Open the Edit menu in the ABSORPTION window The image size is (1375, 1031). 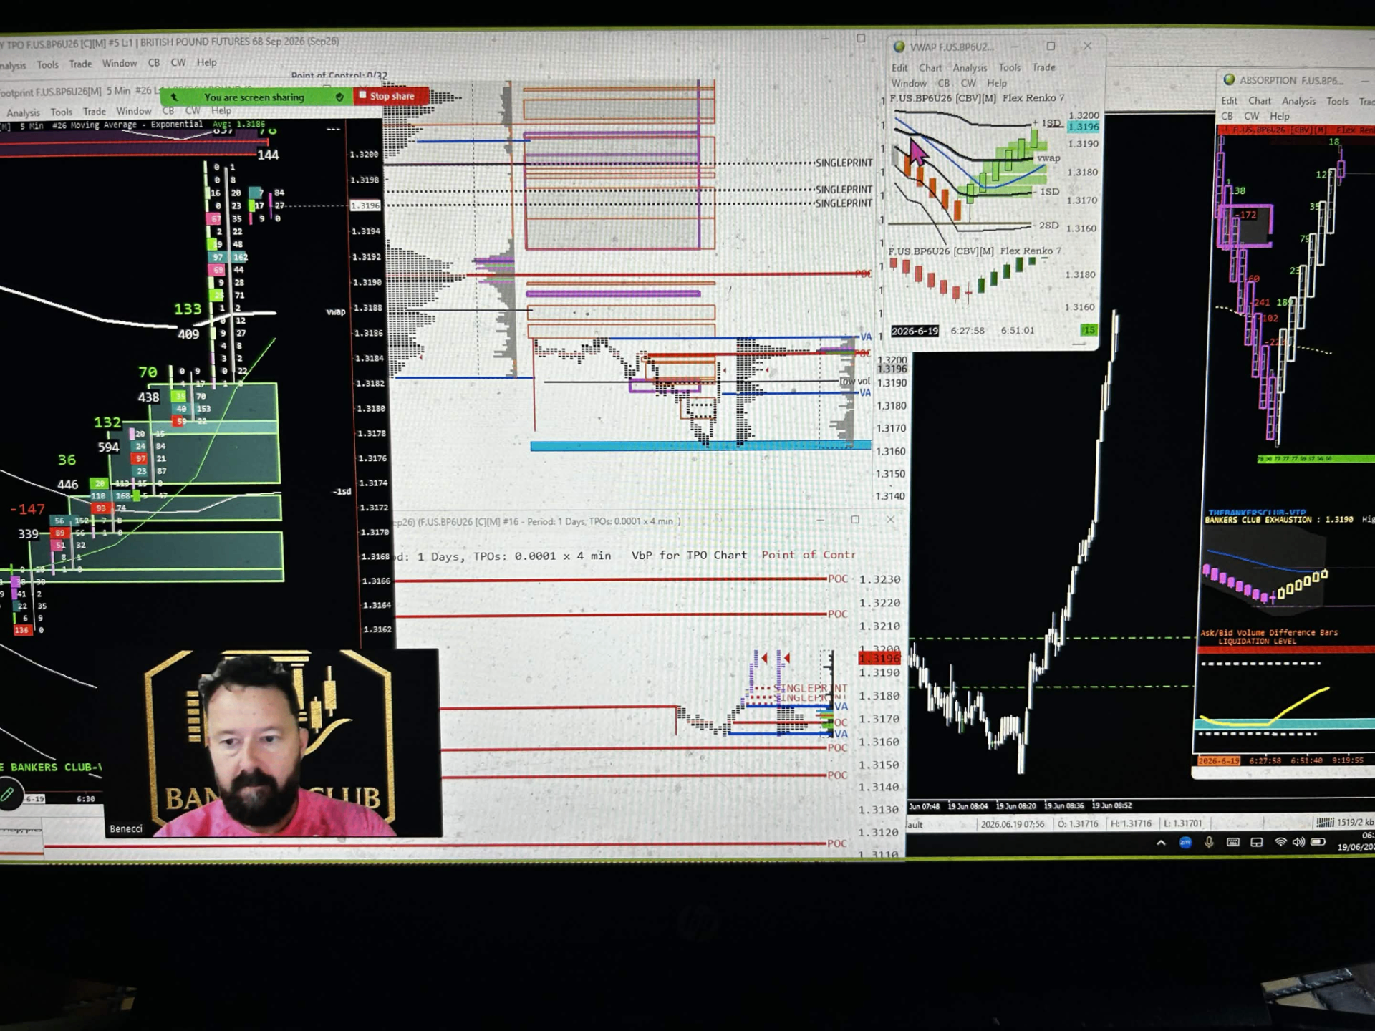(1229, 101)
